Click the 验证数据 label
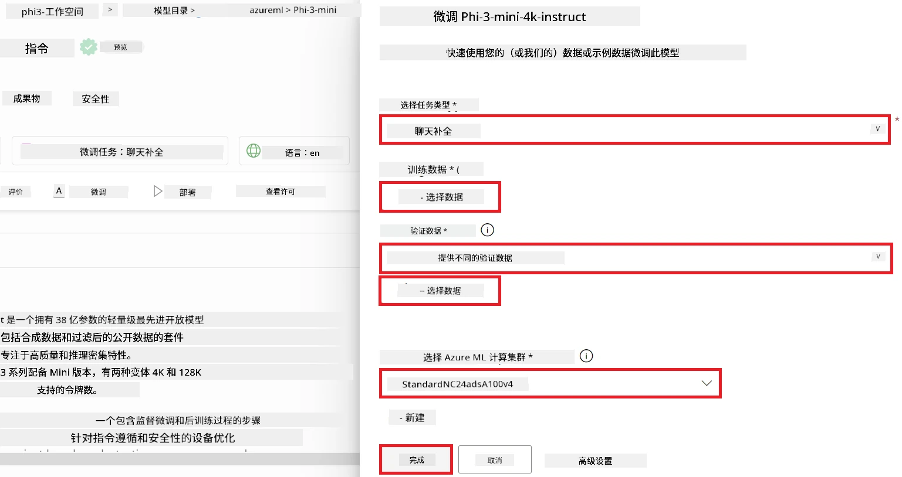The image size is (902, 477). (428, 231)
